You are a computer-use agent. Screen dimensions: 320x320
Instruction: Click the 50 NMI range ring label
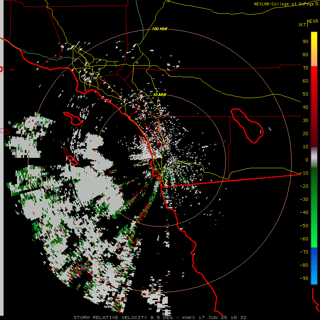(160, 95)
